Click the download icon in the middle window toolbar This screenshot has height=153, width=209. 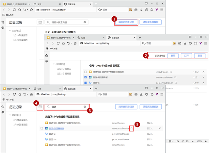pyautogui.click(x=185, y=43)
